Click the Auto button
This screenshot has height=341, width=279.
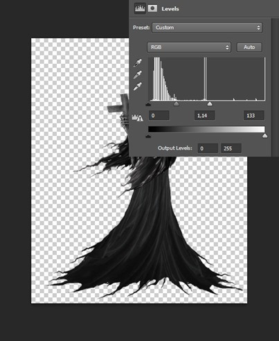pos(249,47)
